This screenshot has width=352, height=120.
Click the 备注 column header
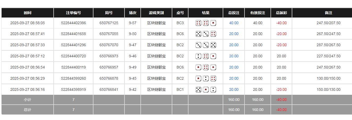328,13
